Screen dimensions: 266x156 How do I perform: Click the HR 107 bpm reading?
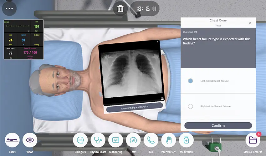37,27
